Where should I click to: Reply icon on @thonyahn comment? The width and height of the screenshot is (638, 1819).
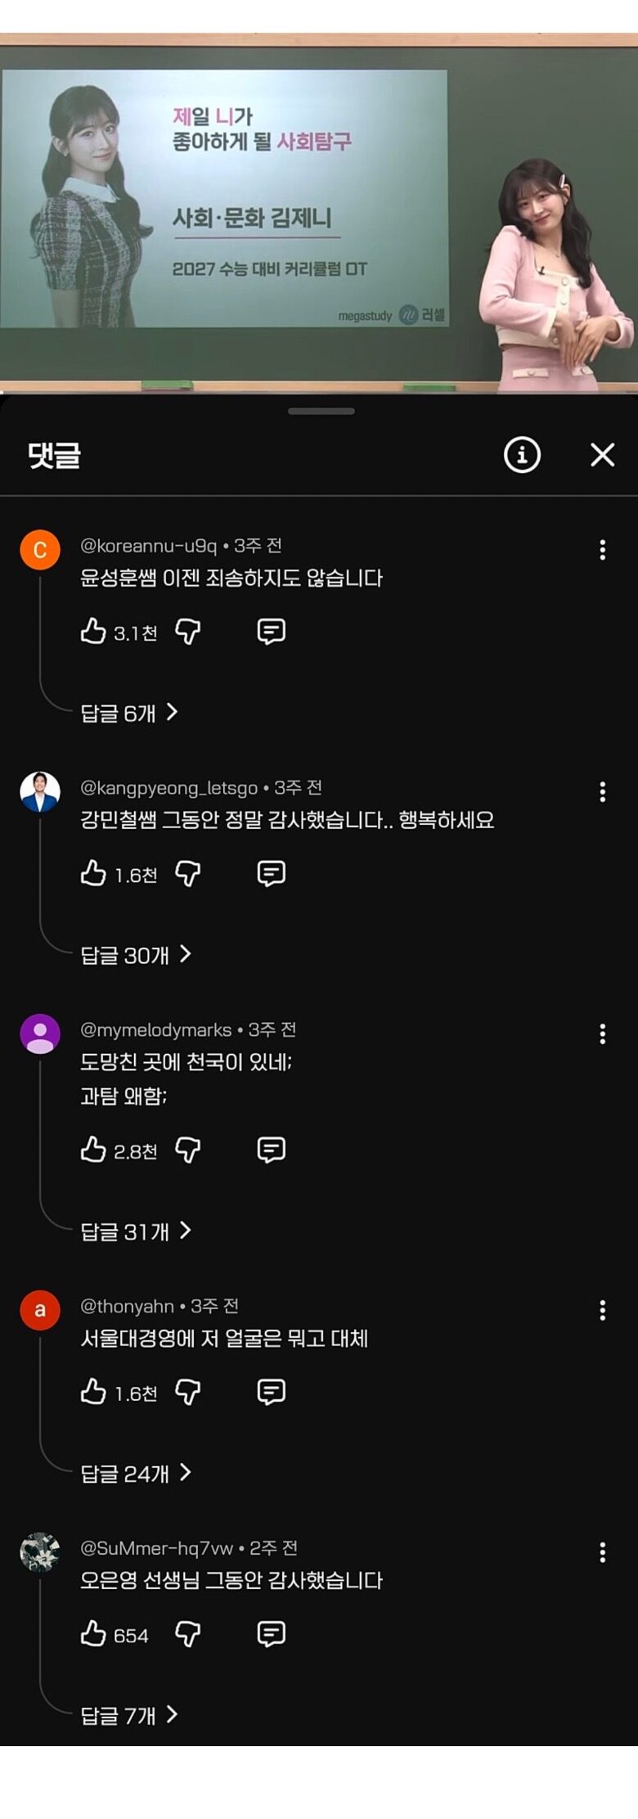pos(271,1392)
